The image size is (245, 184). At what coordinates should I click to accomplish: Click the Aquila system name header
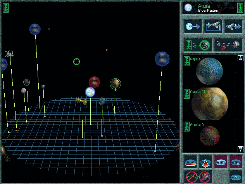[204, 6]
